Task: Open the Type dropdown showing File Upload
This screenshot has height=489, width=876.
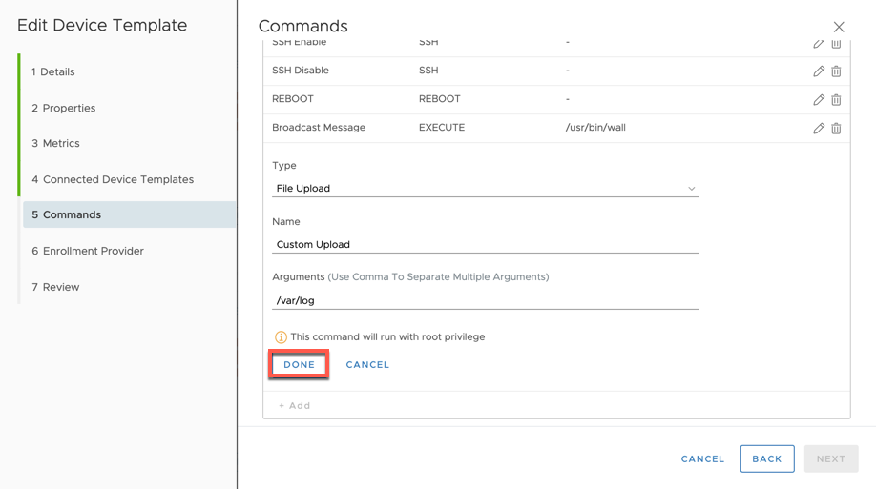Action: click(x=486, y=188)
